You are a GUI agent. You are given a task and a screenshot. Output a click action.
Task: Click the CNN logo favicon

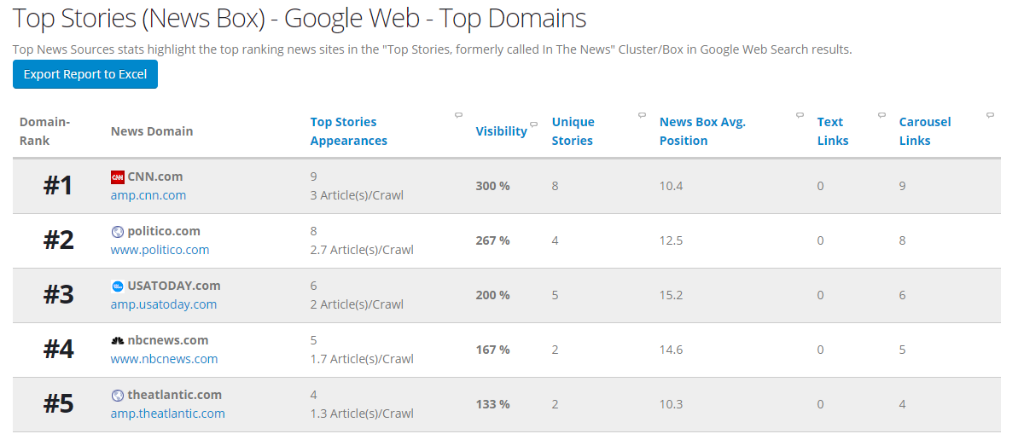(x=118, y=177)
